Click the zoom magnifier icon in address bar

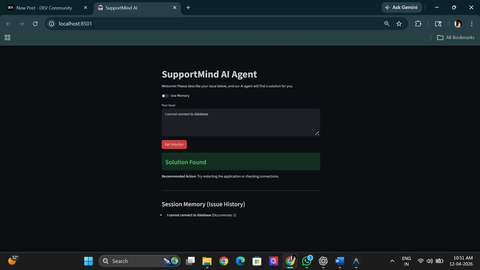click(386, 23)
